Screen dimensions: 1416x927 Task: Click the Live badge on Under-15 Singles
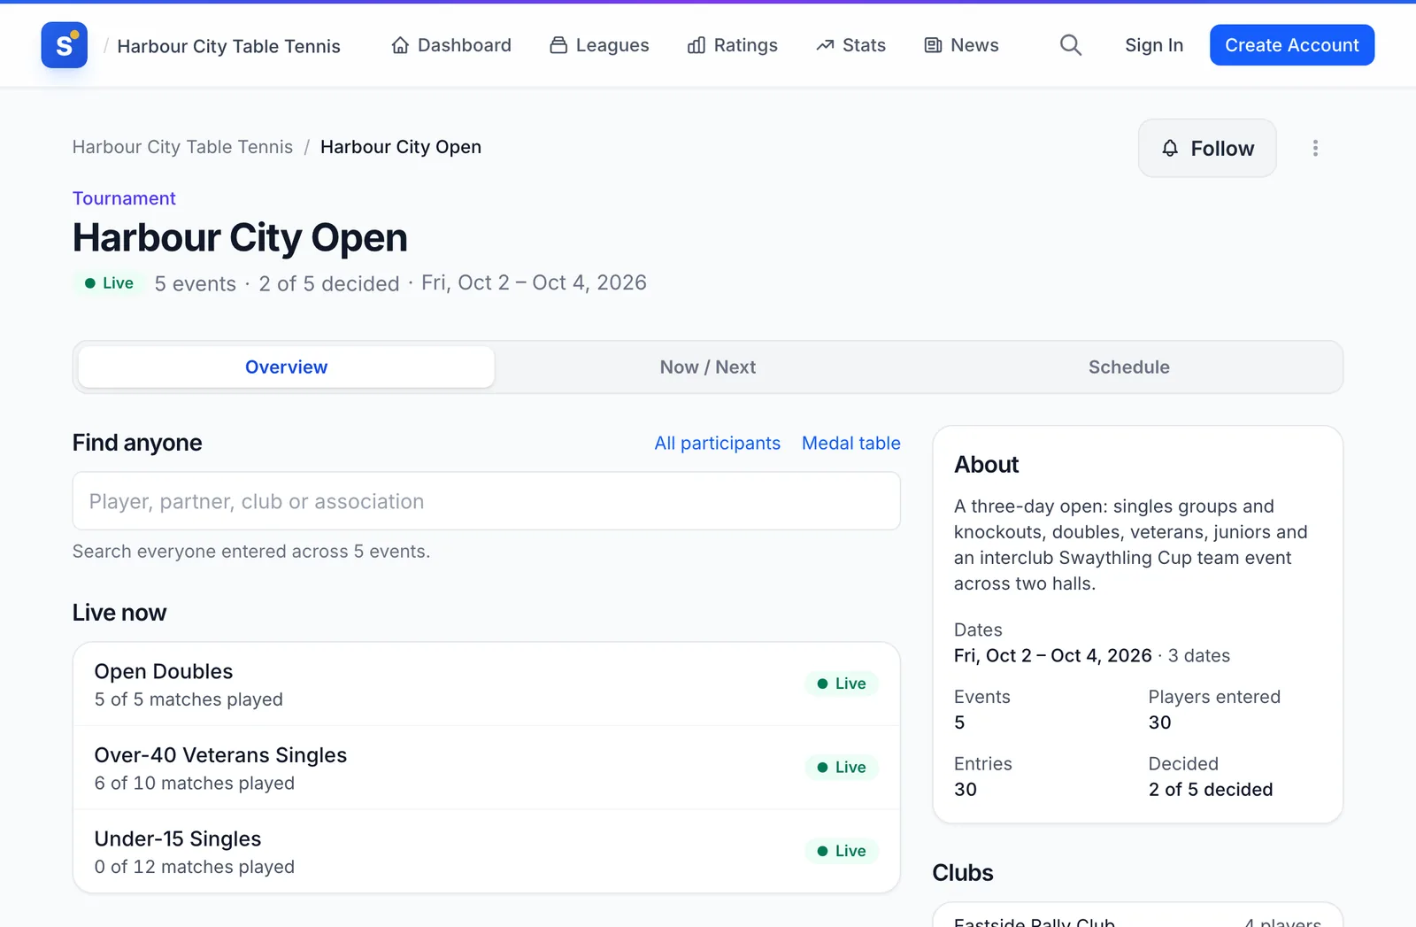click(x=842, y=851)
